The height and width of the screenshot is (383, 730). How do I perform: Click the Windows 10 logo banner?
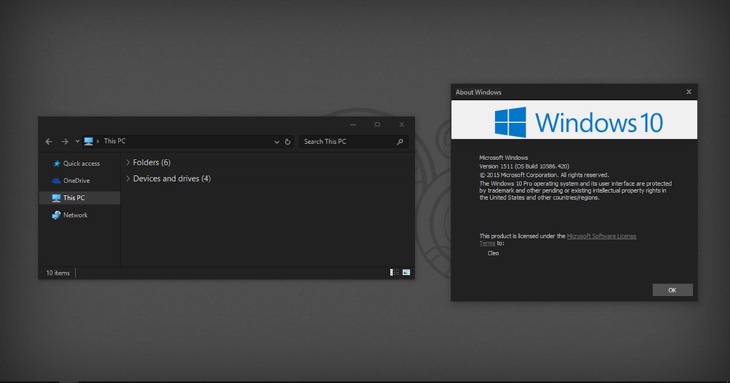pos(574,120)
